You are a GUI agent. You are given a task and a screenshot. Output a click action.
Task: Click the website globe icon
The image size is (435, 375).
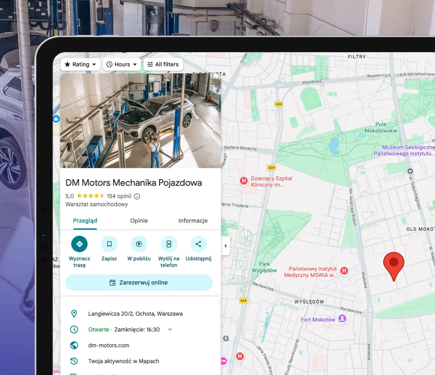(74, 345)
